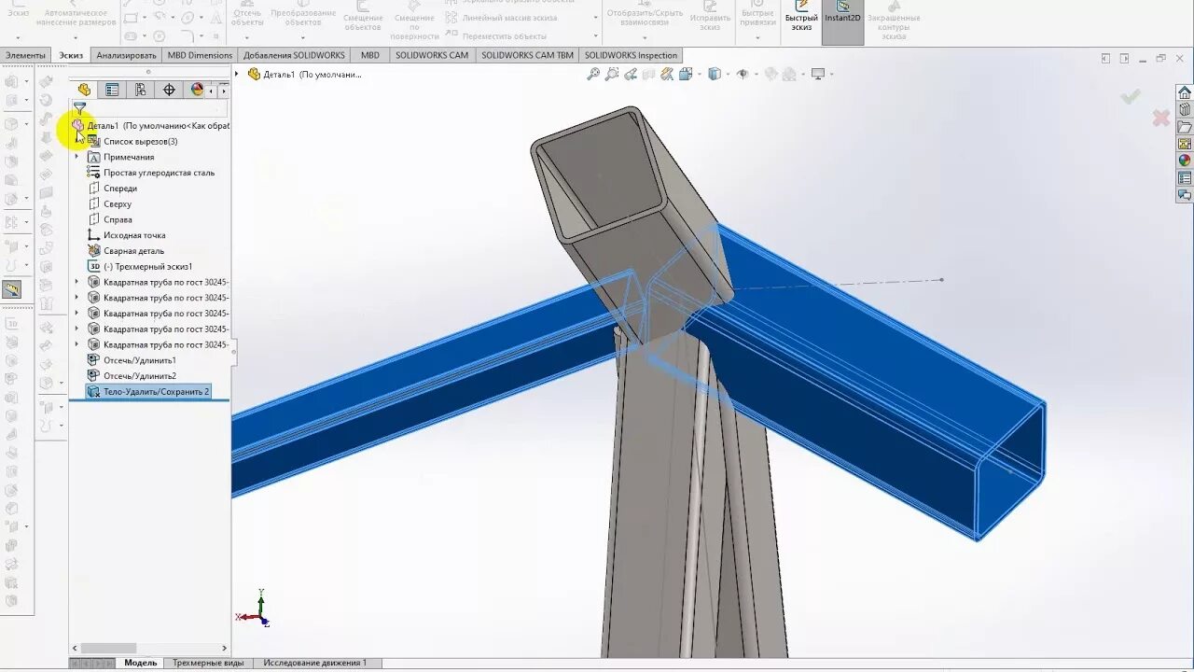Screen dimensions: 1194x672
Task: Click the Zoom to Area icon
Action: point(612,74)
